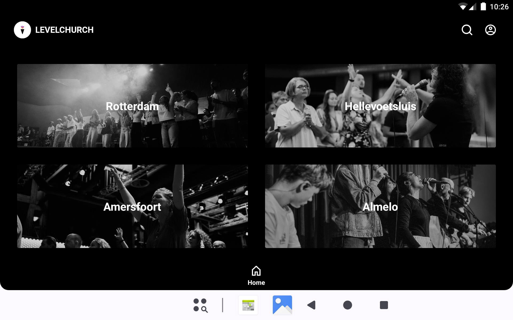
Task: Open the app drawer search icon
Action: pos(200,305)
